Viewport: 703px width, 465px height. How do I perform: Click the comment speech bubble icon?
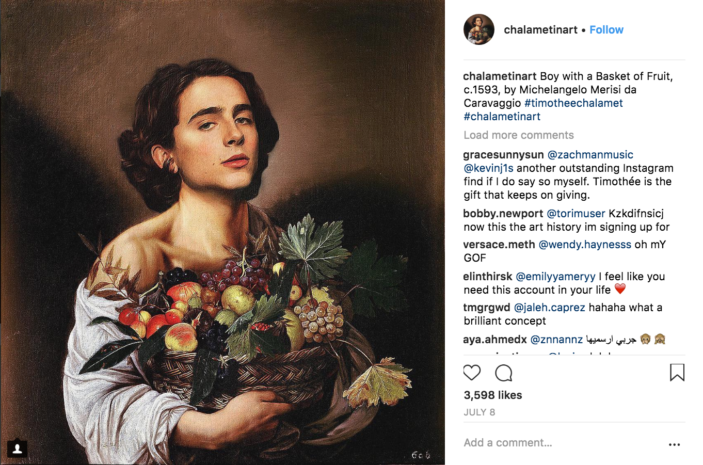(x=503, y=373)
